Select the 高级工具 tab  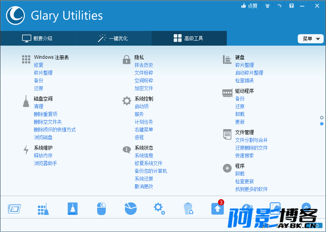(x=189, y=38)
